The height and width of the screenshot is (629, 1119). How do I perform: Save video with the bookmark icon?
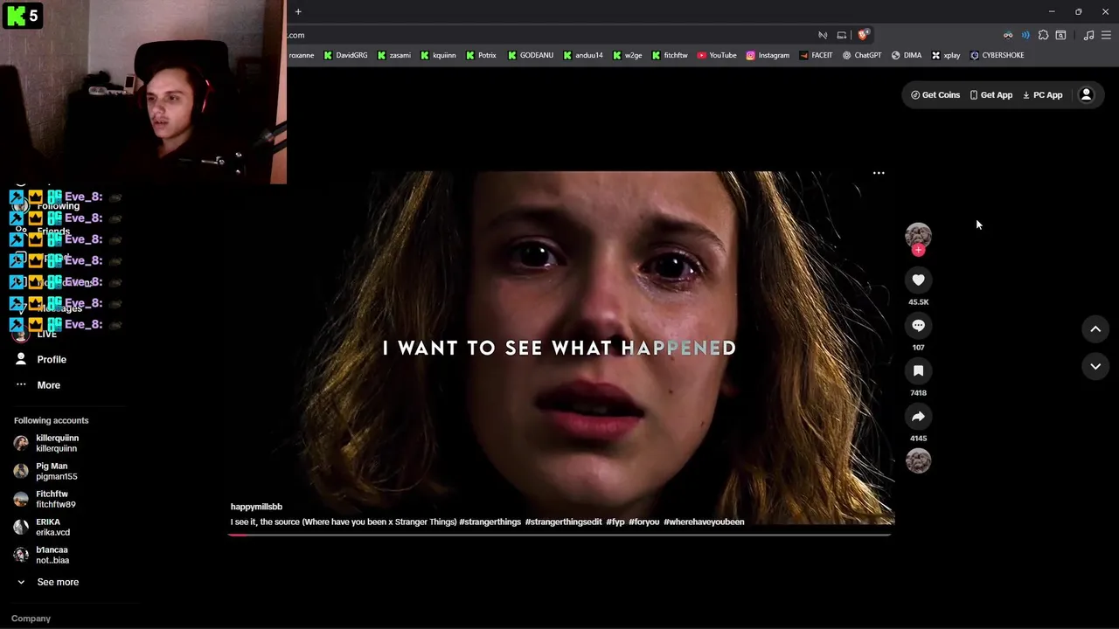pyautogui.click(x=918, y=370)
